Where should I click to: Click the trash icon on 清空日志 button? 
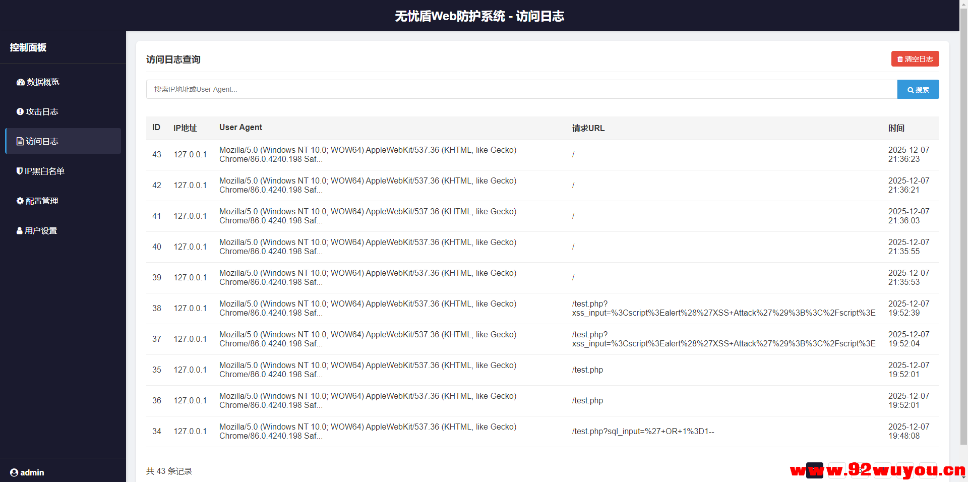coord(900,58)
